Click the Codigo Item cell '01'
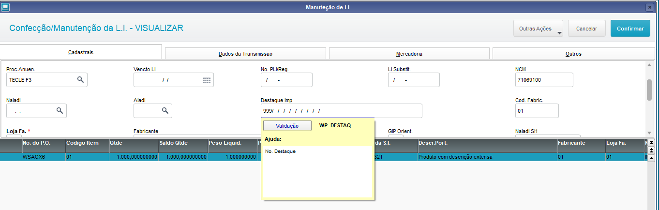The height and width of the screenshot is (210, 659). point(87,157)
